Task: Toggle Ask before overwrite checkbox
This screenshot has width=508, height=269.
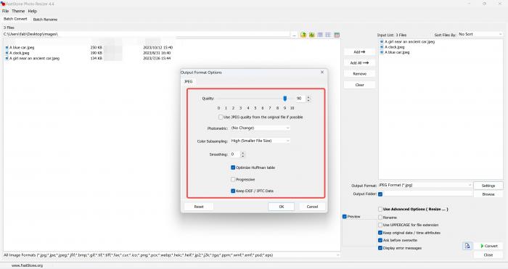Action: [380, 240]
